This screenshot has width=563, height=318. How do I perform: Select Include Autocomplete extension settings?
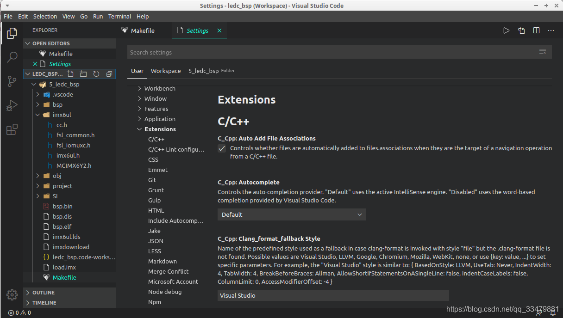(x=176, y=220)
